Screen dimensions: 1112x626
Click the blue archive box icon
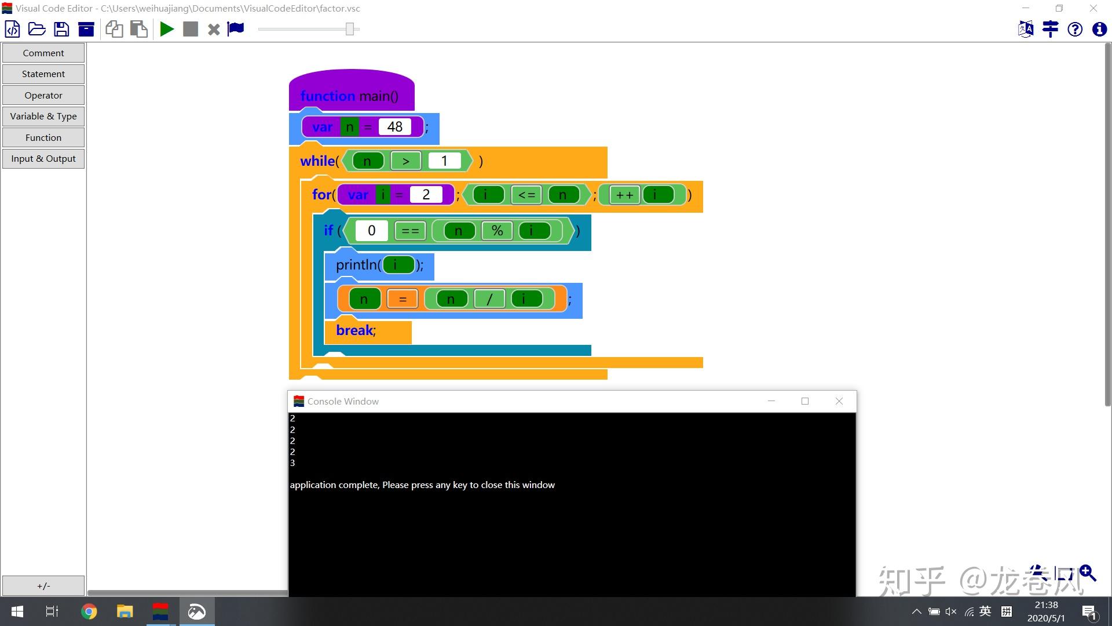[86, 29]
